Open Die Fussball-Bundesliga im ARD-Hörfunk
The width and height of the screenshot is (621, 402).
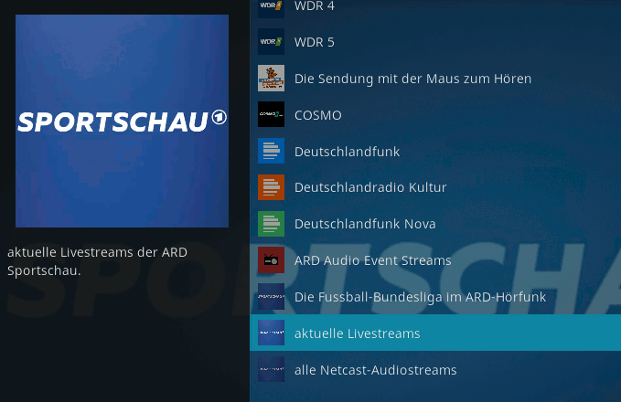point(435,297)
